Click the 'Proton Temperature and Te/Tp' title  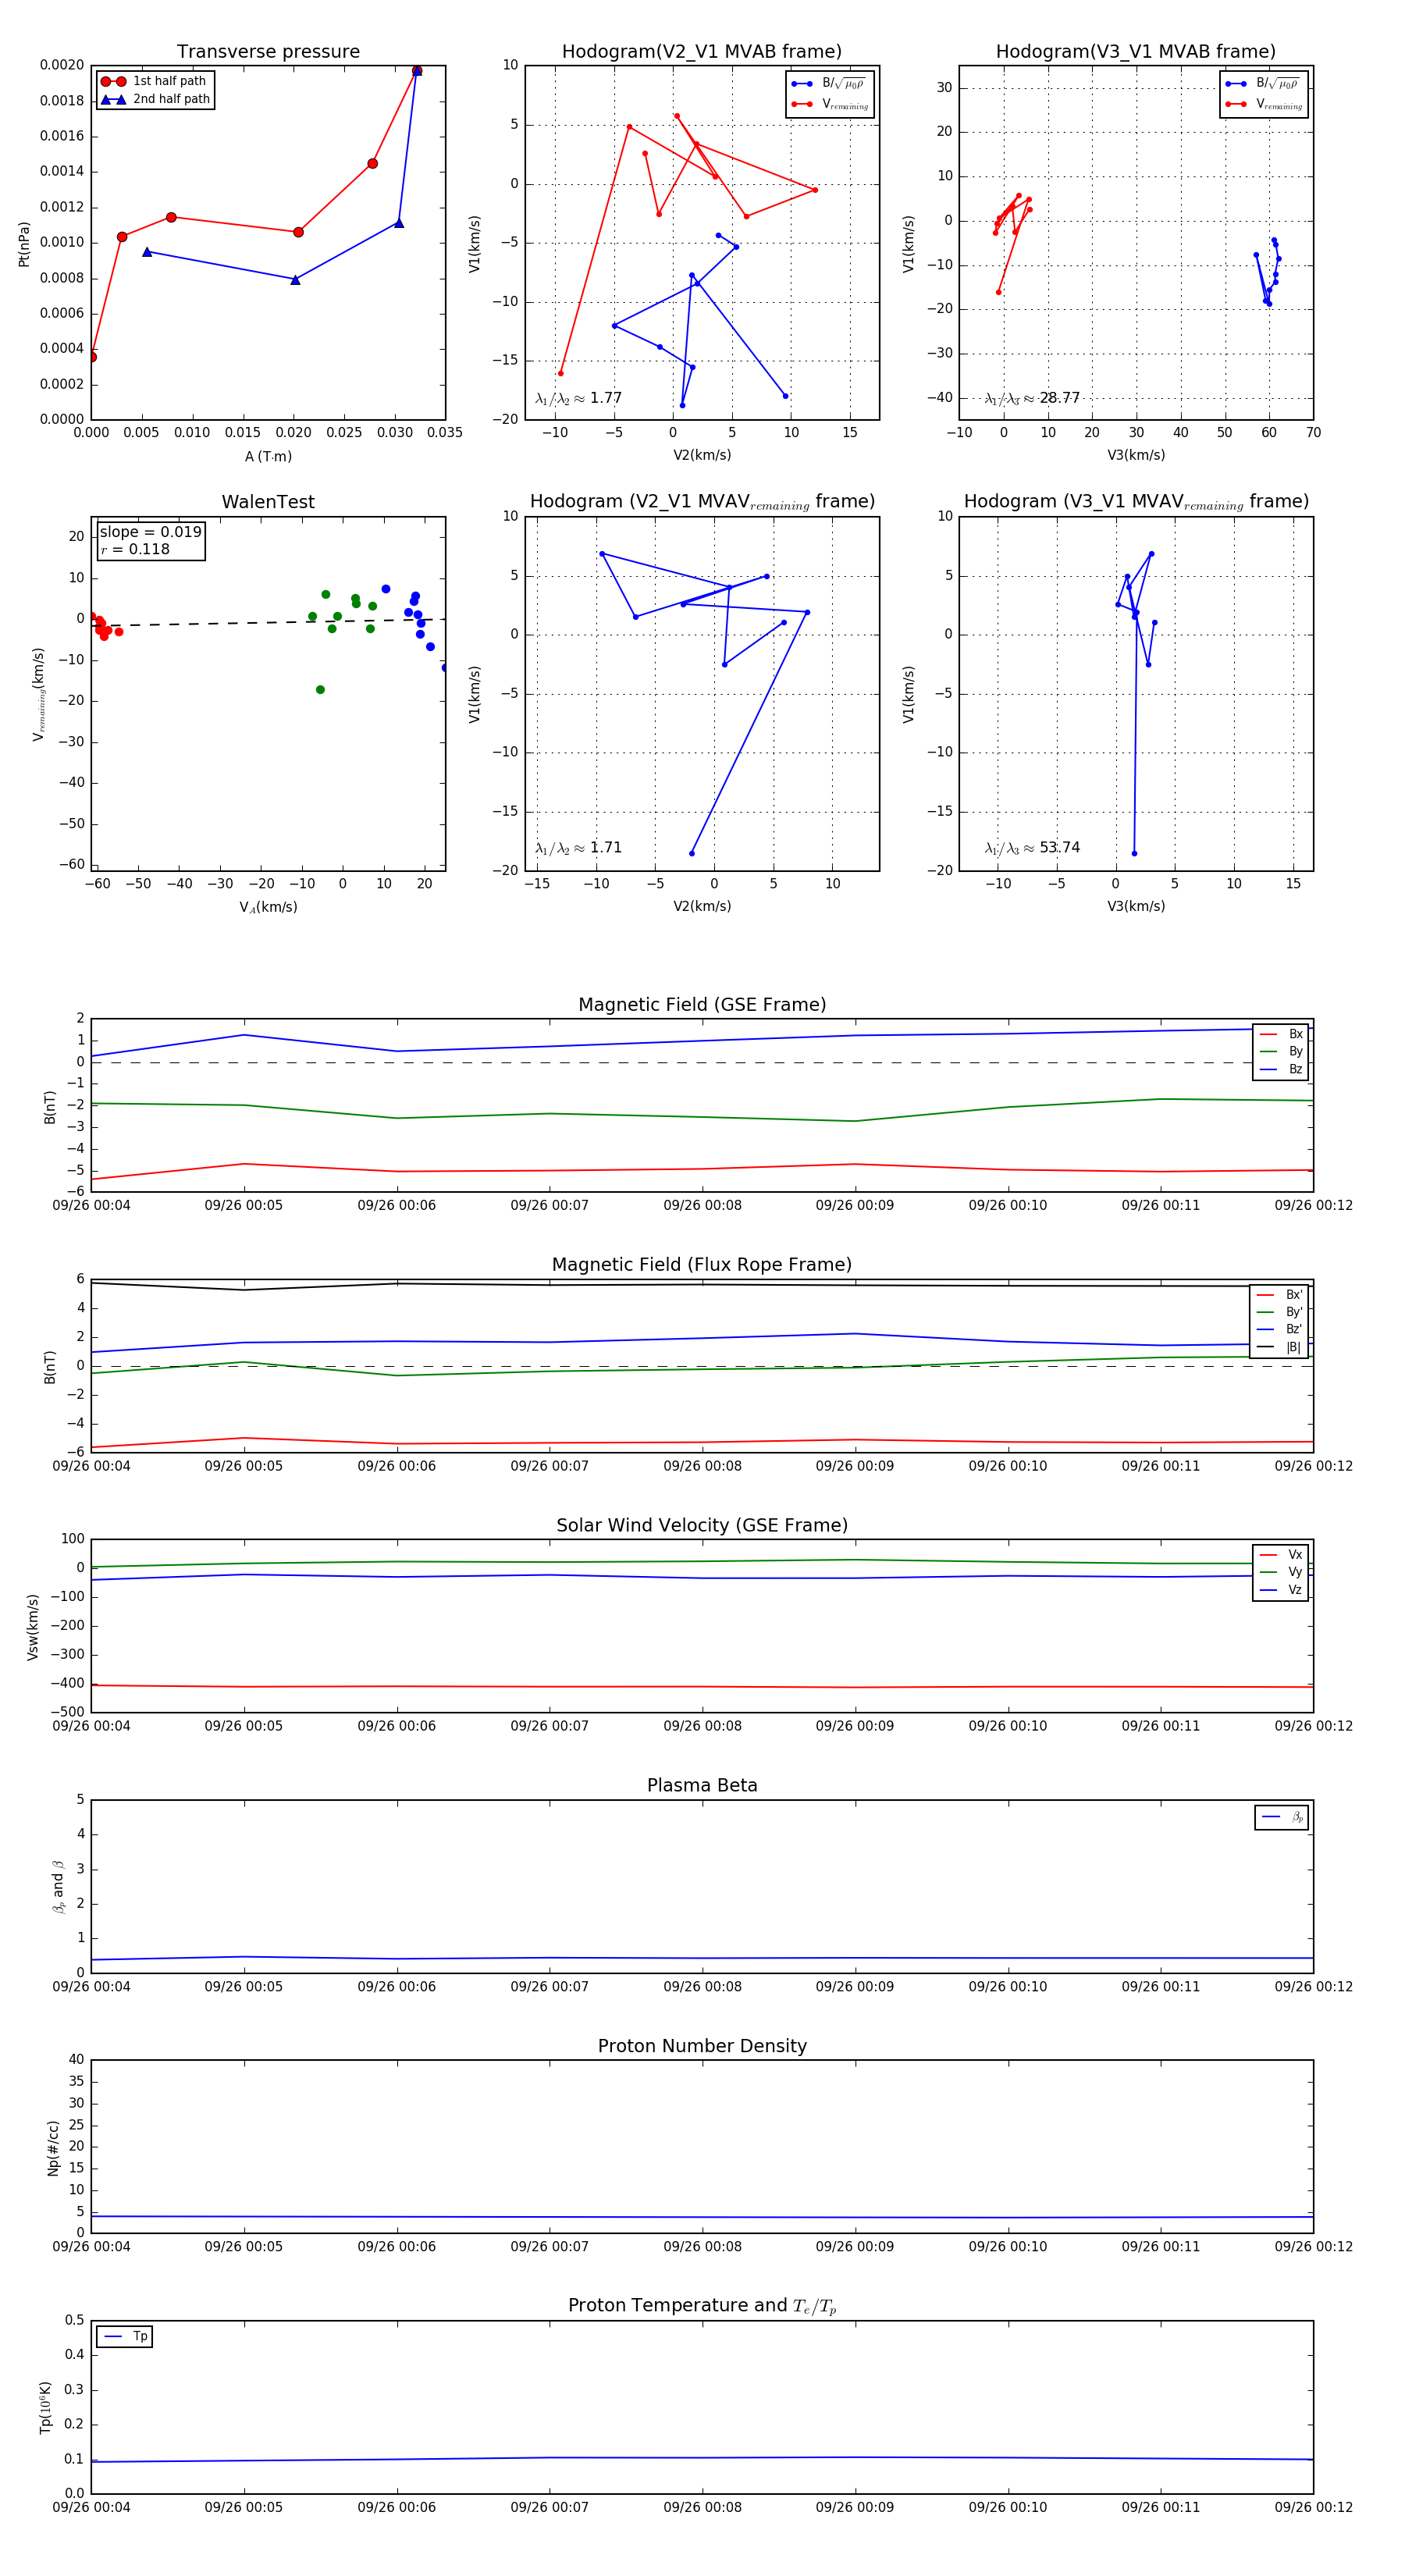click(x=702, y=2305)
